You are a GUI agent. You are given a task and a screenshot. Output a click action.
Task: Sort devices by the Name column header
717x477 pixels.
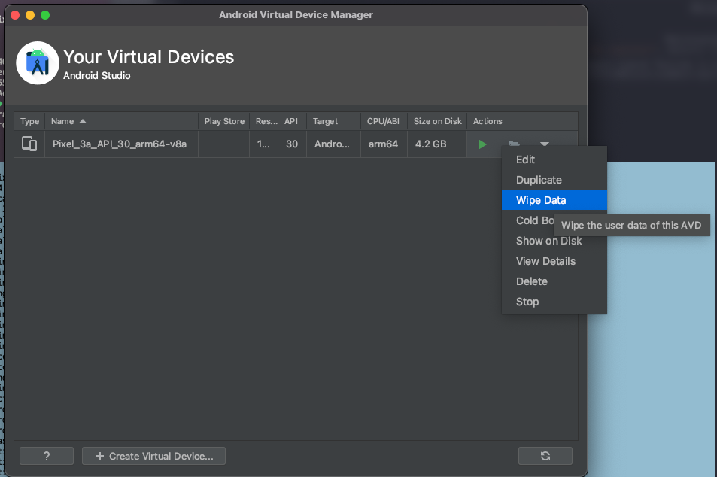(121, 121)
